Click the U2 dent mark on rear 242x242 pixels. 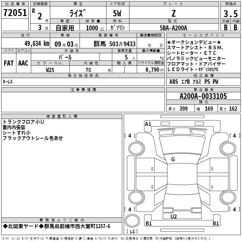click(x=174, y=216)
